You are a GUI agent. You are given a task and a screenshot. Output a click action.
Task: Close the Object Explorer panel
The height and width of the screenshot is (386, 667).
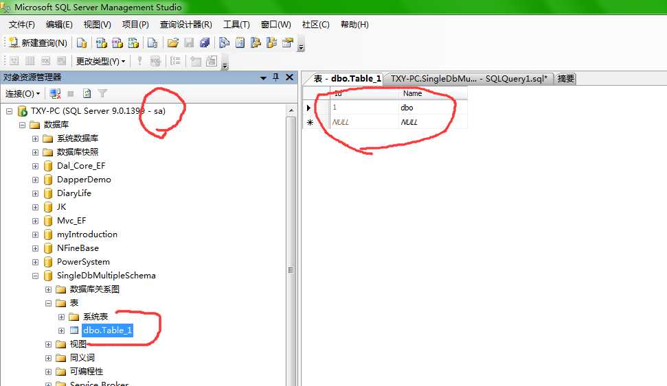(289, 77)
